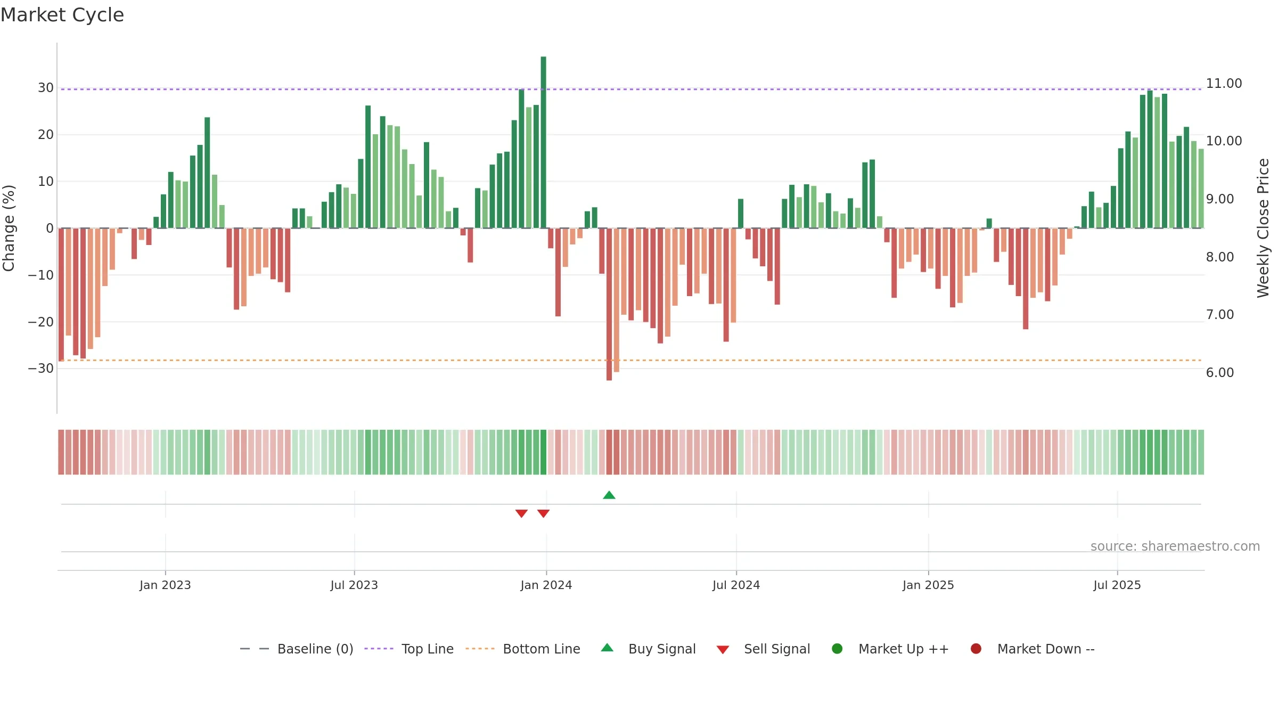Click the 9.00 price axis label
1278x719 pixels.
tap(1220, 199)
